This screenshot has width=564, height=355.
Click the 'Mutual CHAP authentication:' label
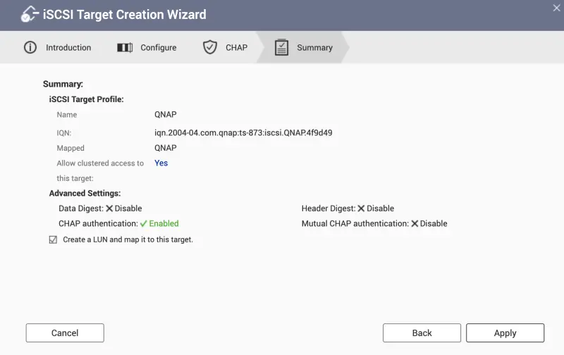tap(355, 223)
